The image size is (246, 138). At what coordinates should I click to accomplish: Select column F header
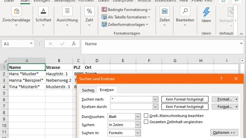[149, 60]
